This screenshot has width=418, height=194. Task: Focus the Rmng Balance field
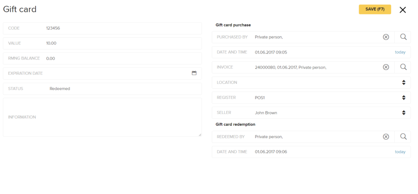point(102,58)
